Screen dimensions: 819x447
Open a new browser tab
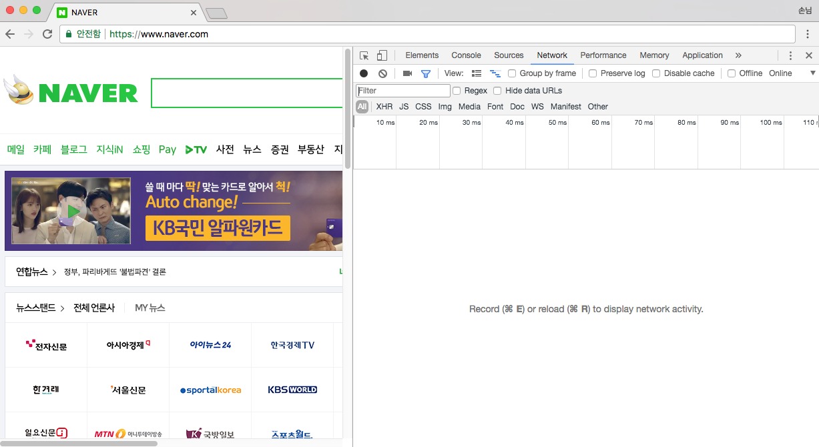point(216,13)
